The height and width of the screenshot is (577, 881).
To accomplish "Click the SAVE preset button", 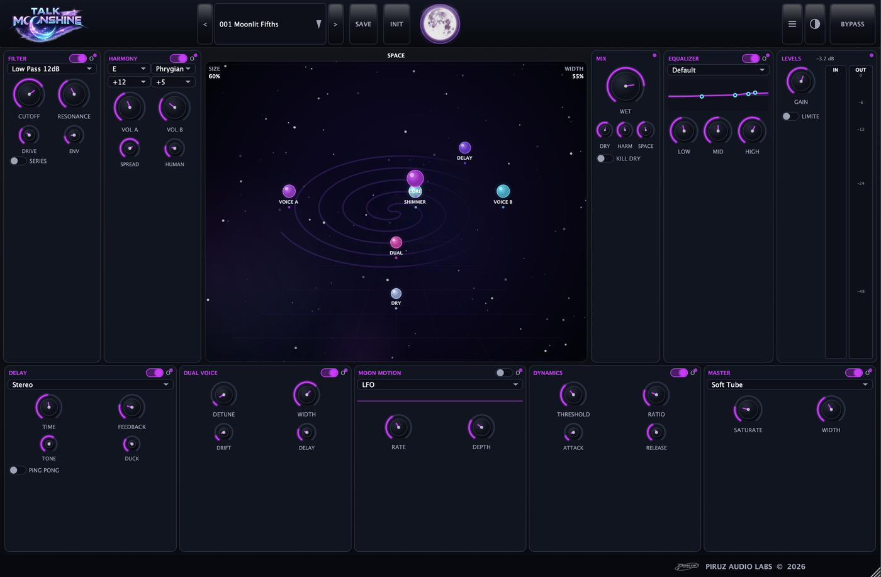I will (363, 24).
